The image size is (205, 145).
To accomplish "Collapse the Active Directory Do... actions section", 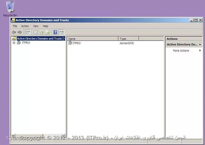I will (x=200, y=45).
